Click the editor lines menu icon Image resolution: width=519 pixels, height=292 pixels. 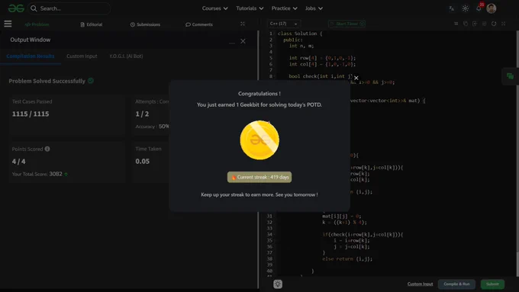click(x=456, y=24)
